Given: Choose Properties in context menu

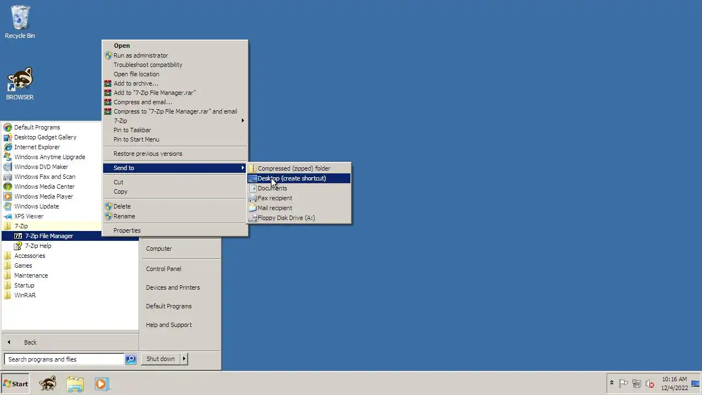Looking at the screenshot, I should [x=175, y=230].
